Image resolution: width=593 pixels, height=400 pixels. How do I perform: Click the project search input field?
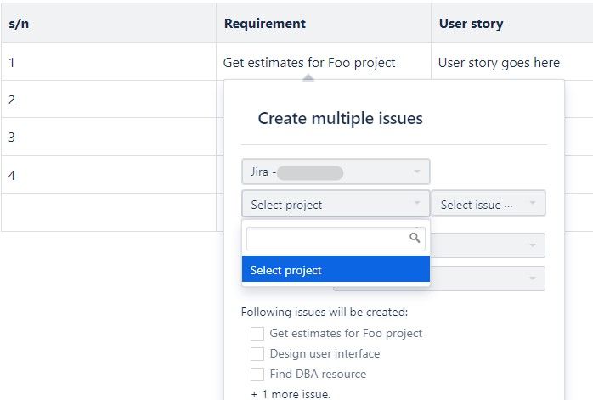point(336,239)
